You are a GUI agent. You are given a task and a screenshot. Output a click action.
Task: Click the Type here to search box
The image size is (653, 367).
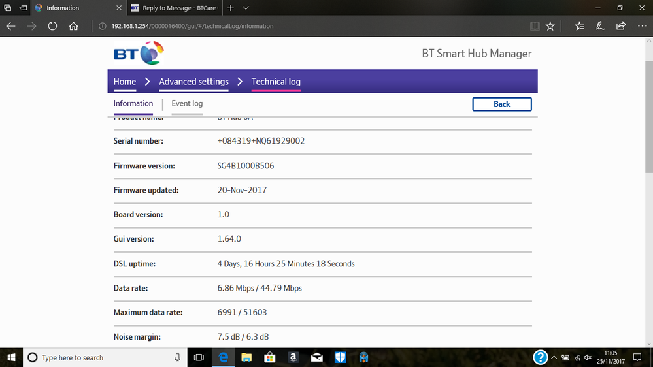pyautogui.click(x=105, y=357)
